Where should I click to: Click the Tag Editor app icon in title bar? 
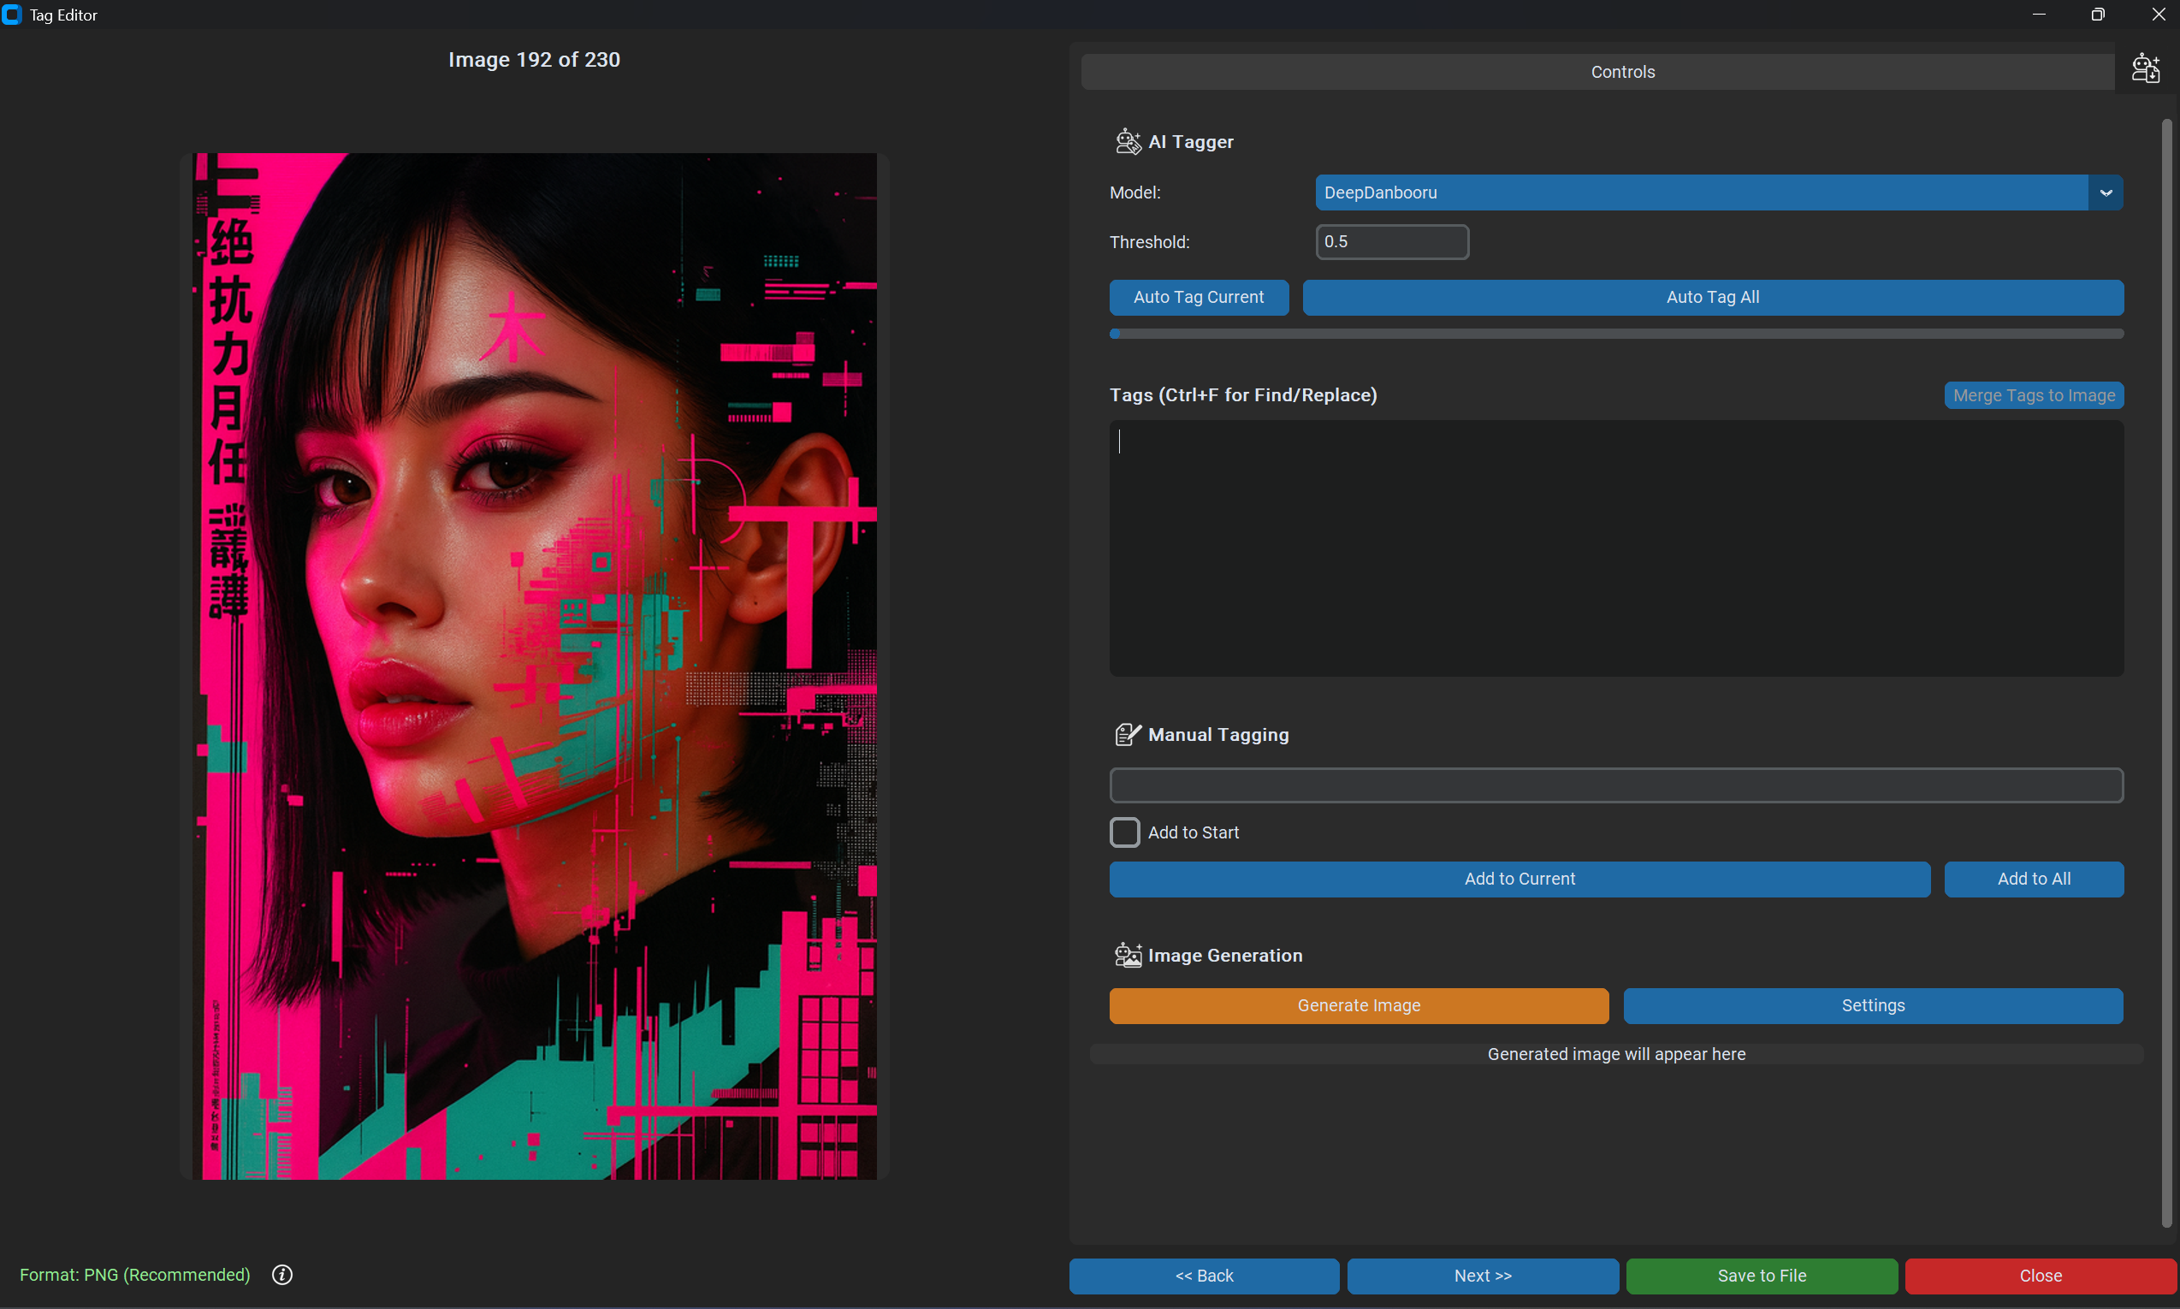pos(12,15)
